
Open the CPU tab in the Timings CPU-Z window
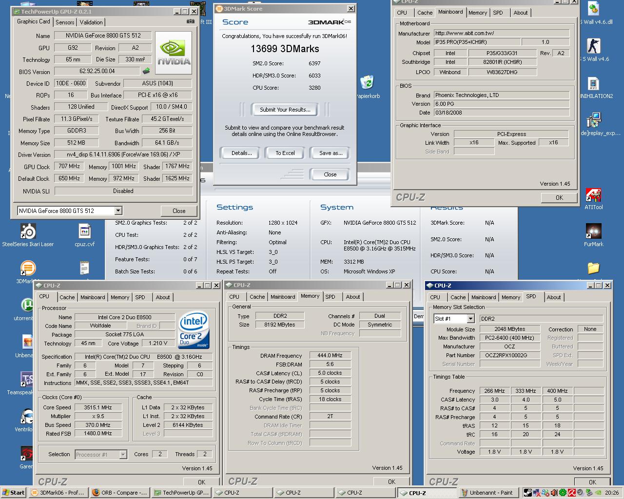234,297
